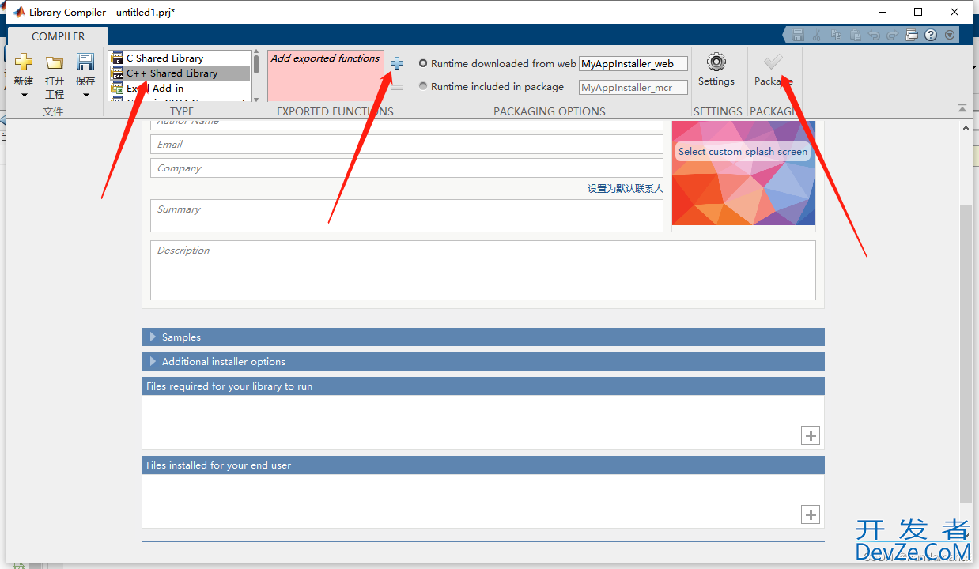Click the vertical scrollbar of main panel

click(x=966, y=353)
